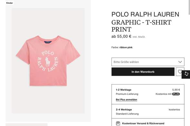This screenshot has width=190, height=126.
Task: Click the PLUS badge next to Kostenlos mit
Action: 176,94
